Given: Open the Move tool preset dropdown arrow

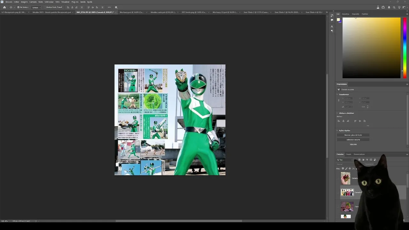Looking at the screenshot, I should click(x=14, y=7).
